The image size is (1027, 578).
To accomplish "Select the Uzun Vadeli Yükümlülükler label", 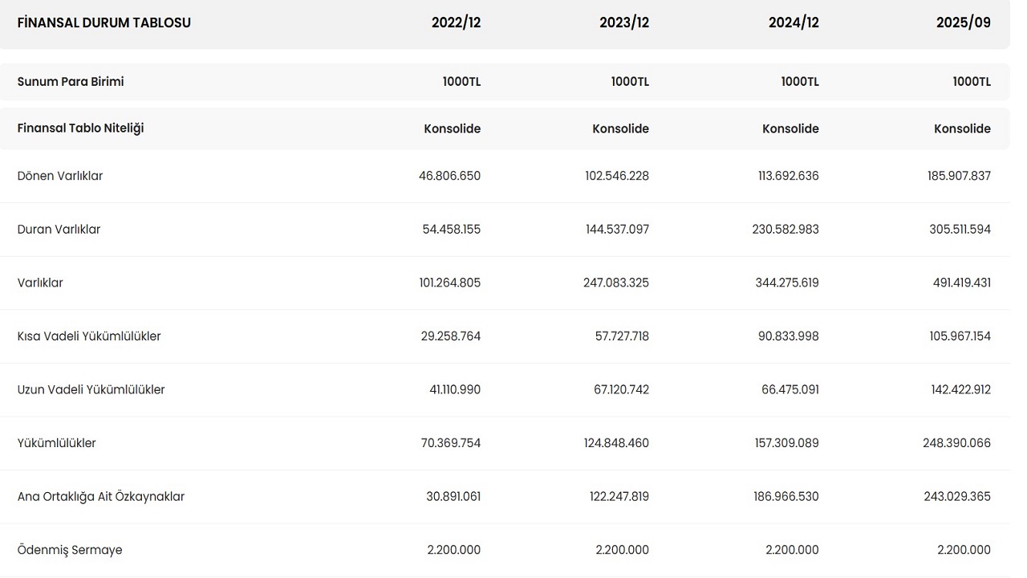I will (91, 390).
